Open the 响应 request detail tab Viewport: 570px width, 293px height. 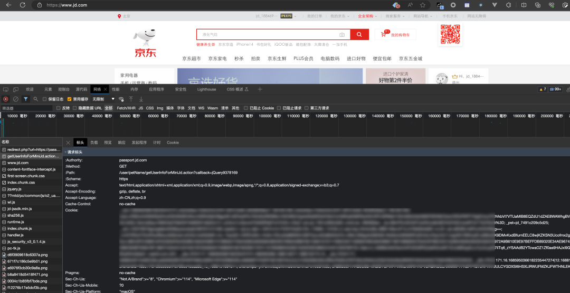tap(121, 143)
